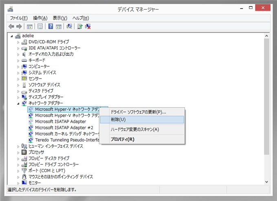Open Help via blue question mark icon
The height and width of the screenshot is (201, 277).
(51, 26)
